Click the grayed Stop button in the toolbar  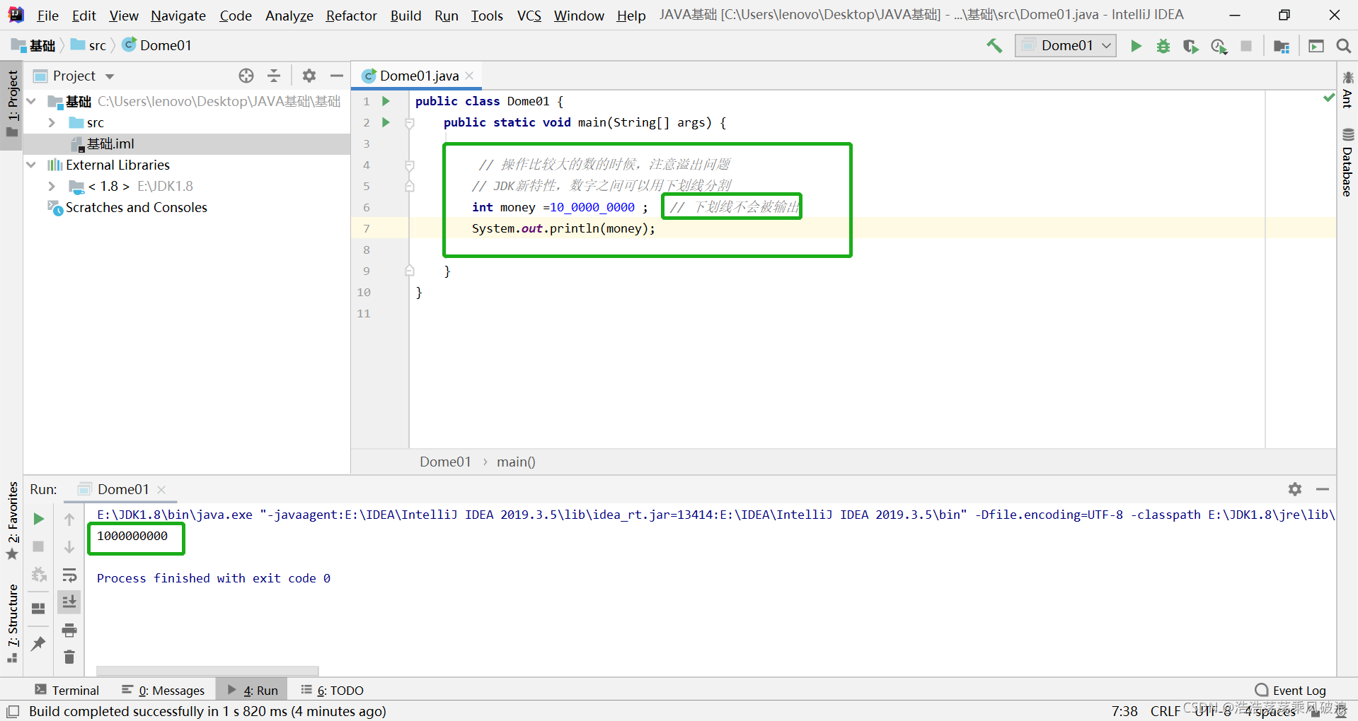[x=1246, y=46]
